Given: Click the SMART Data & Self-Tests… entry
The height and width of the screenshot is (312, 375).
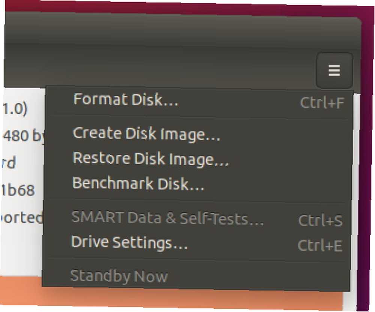Looking at the screenshot, I should point(167,218).
